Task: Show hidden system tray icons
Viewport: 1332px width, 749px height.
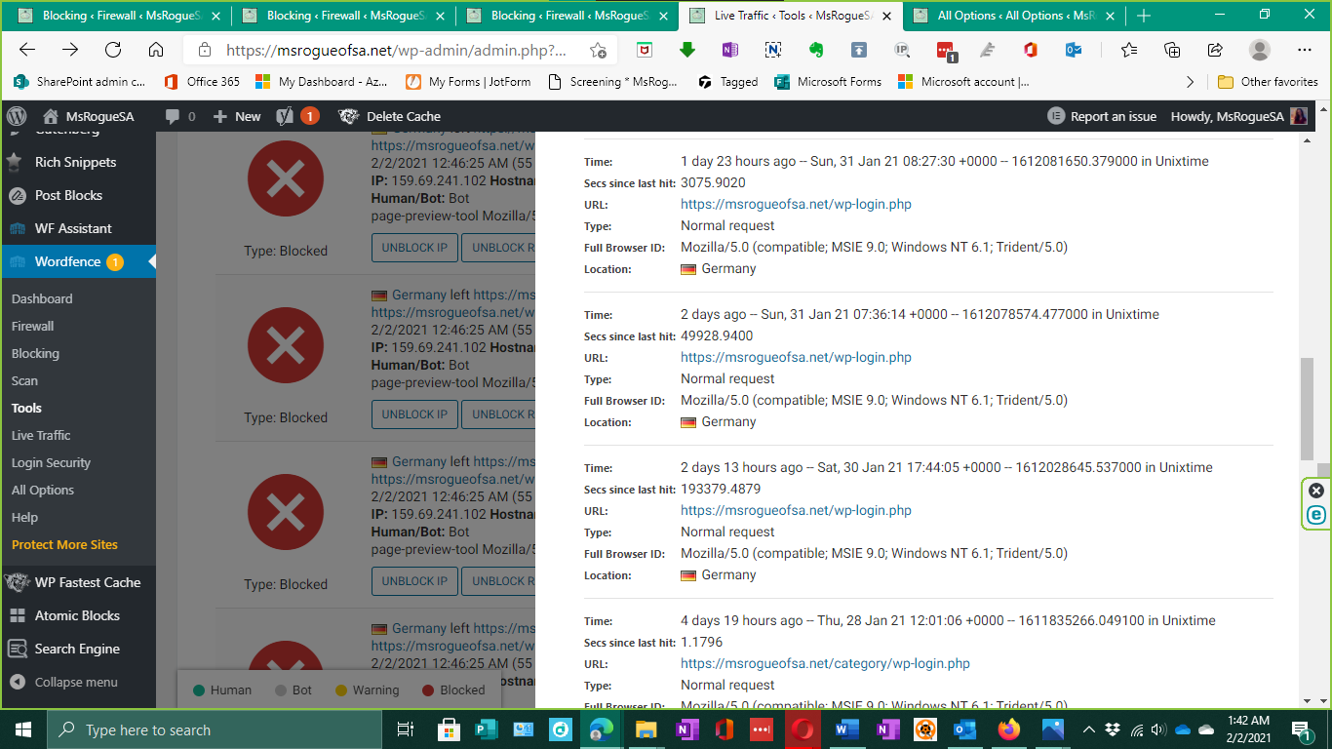Action: tap(1088, 729)
